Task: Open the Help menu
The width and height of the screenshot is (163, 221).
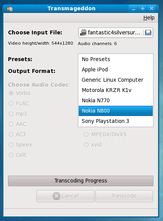Action: [149, 18]
